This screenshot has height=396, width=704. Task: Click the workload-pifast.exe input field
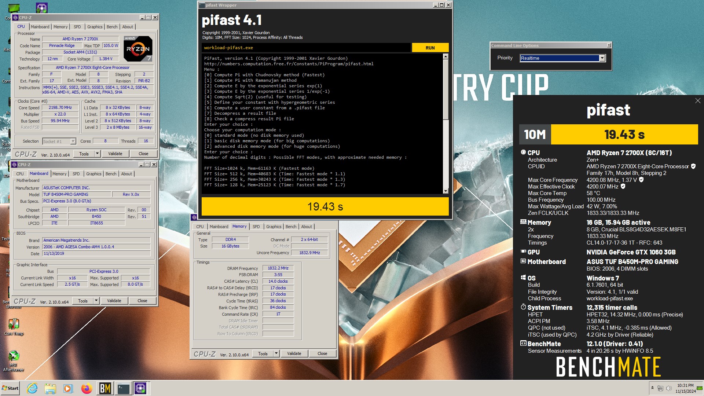pyautogui.click(x=306, y=48)
